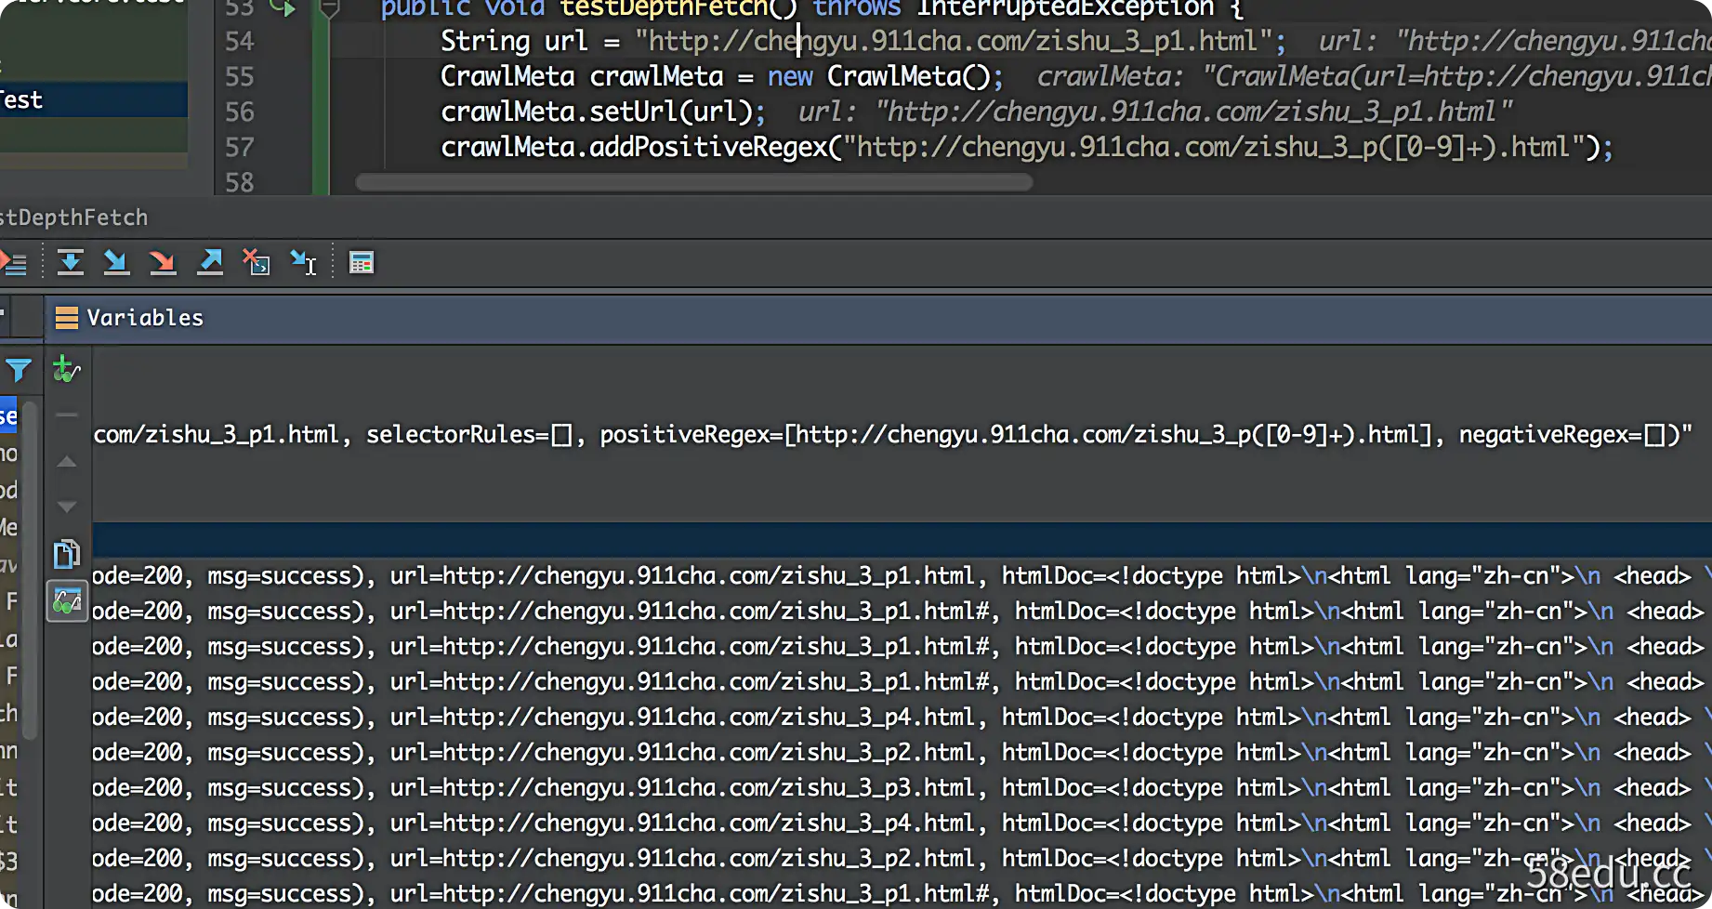This screenshot has height=909, width=1712.
Task: Click the Run to Cursor icon
Action: (x=304, y=263)
